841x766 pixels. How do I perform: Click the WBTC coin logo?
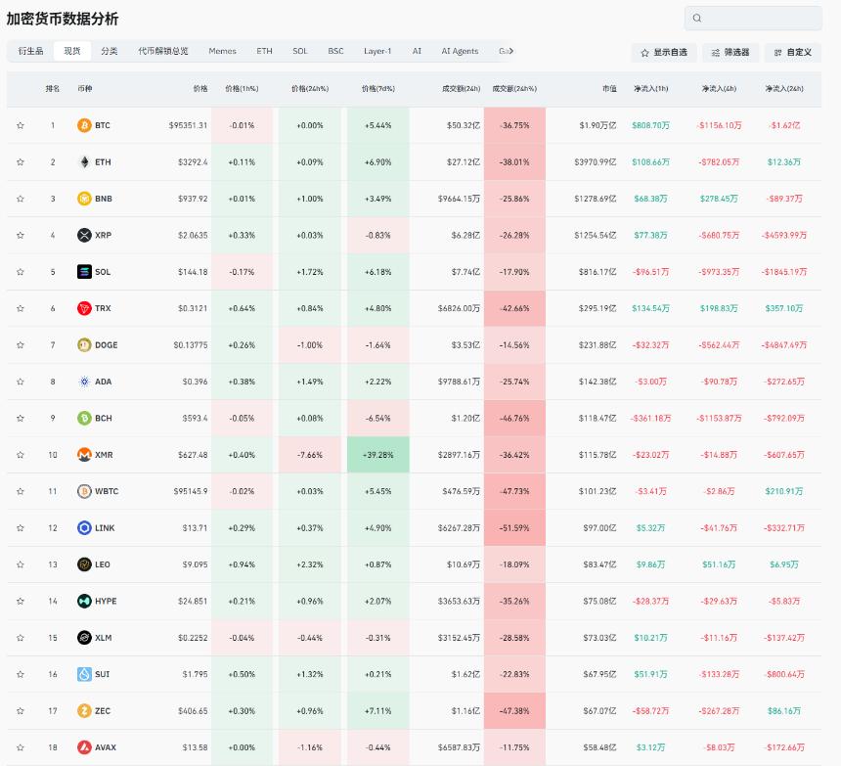[84, 491]
